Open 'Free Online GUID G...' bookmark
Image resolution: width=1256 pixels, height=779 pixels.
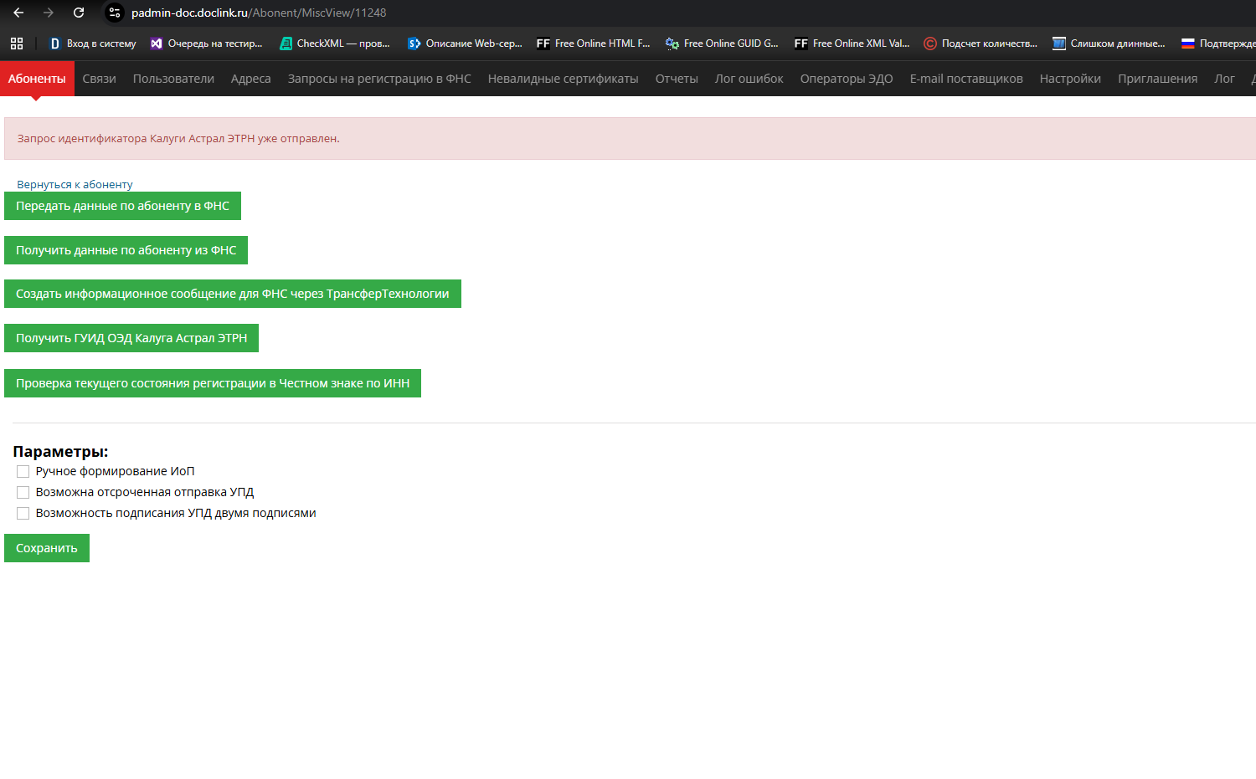[722, 44]
